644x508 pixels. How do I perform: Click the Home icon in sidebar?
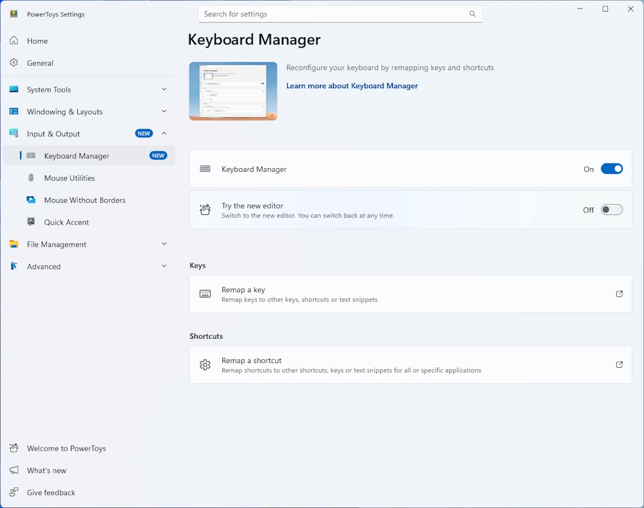pos(14,41)
